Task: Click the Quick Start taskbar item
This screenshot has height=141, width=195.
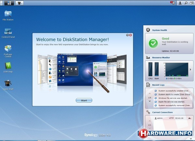Action: point(20,3)
